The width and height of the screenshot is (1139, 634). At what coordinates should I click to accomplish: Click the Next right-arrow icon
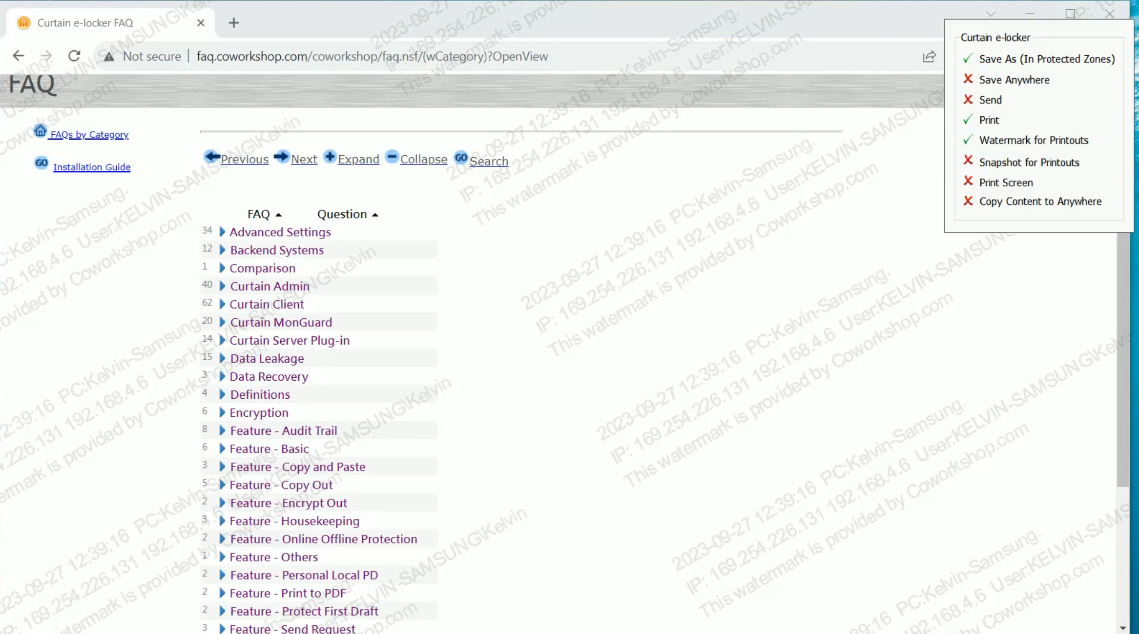pyautogui.click(x=281, y=156)
